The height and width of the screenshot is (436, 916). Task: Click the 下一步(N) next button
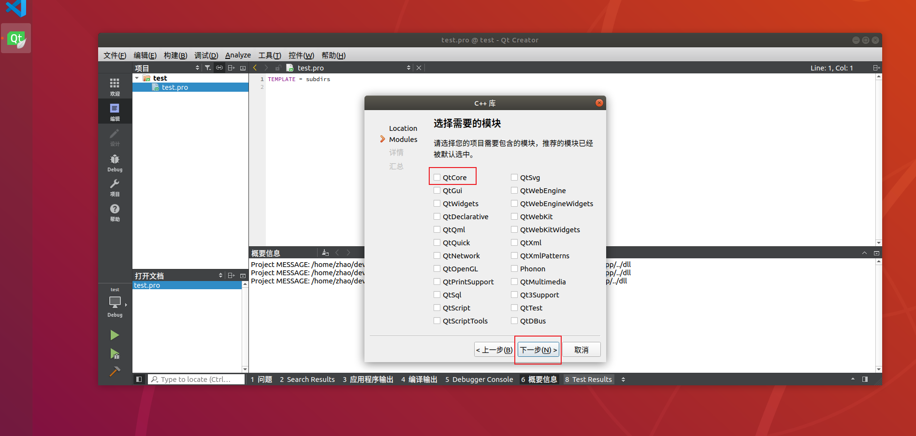pos(538,350)
